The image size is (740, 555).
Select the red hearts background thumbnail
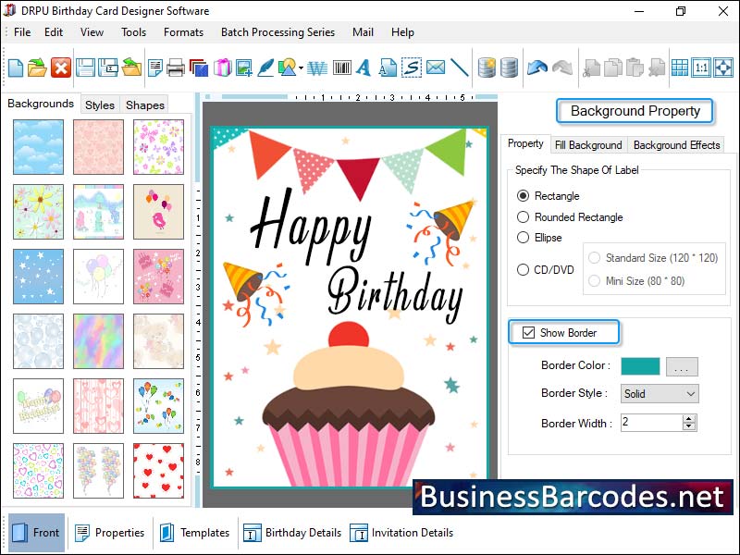pyautogui.click(x=158, y=471)
